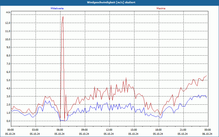Click the m/s unit label
This screenshot has height=137, width=219.
tap(8, 12)
